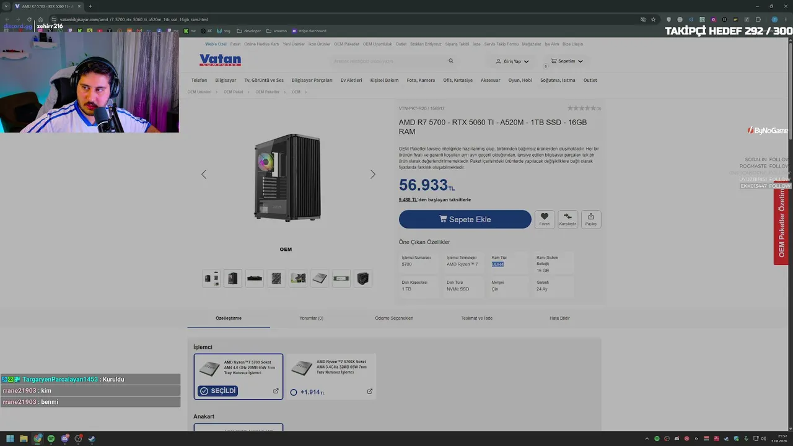Open the Aksesuar menu

point(491,80)
